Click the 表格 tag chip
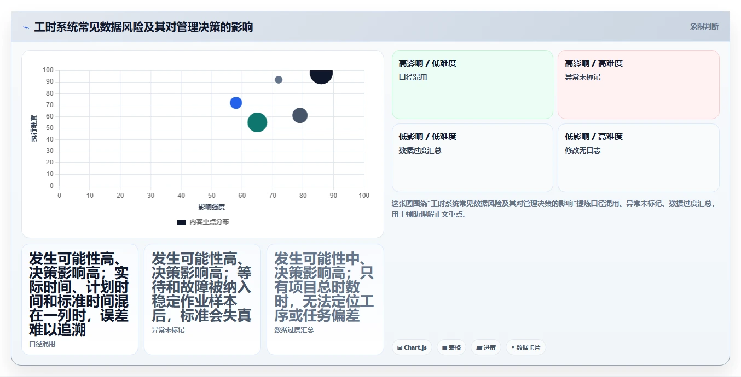Image resolution: width=741 pixels, height=377 pixels. coord(451,347)
